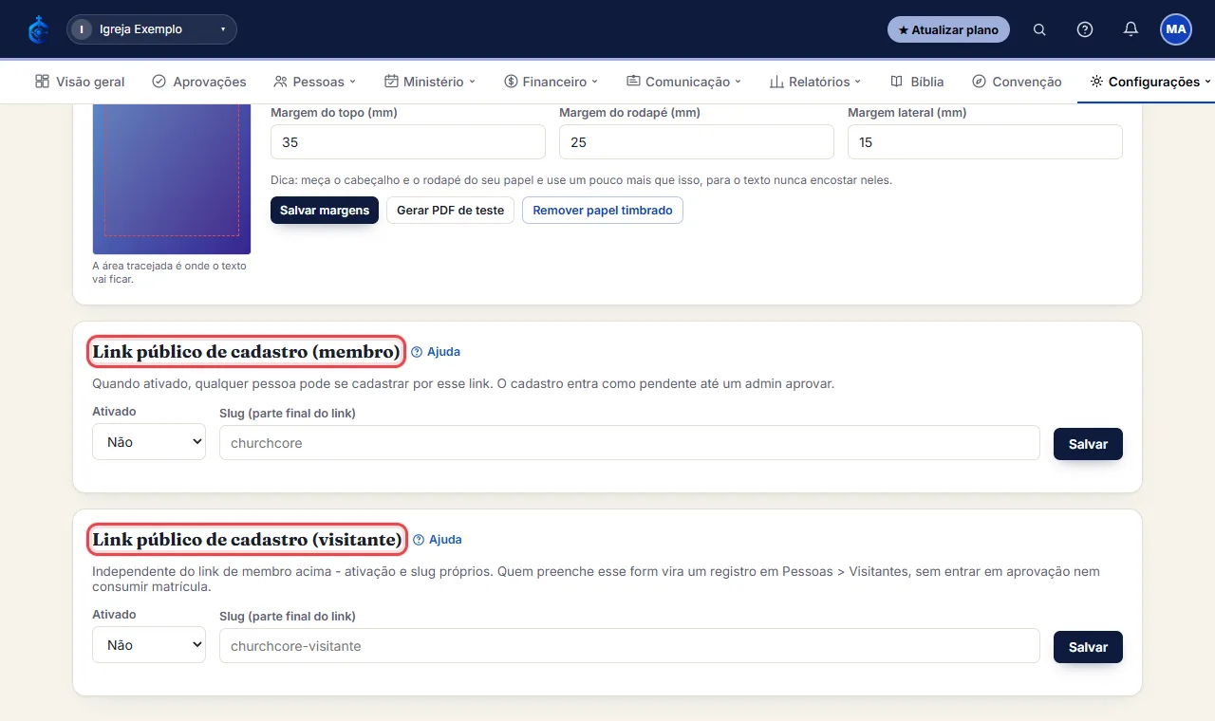
Task: Click Gerar PDF de teste
Action: 450,210
